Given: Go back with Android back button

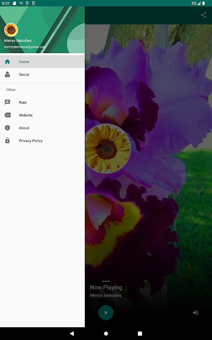Looking at the screenshot, I should click(72, 334).
